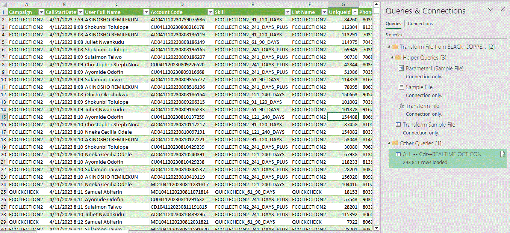This screenshot has width=510, height=233.
Task: Click the vertical scrollbar down arrow
Action: point(376,228)
